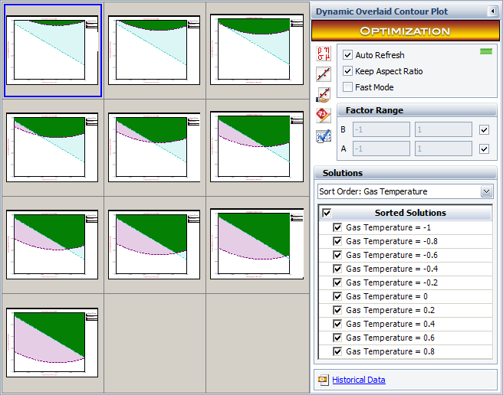503x395 pixels.
Task: Open the Sort Order dropdown
Action: [x=486, y=191]
